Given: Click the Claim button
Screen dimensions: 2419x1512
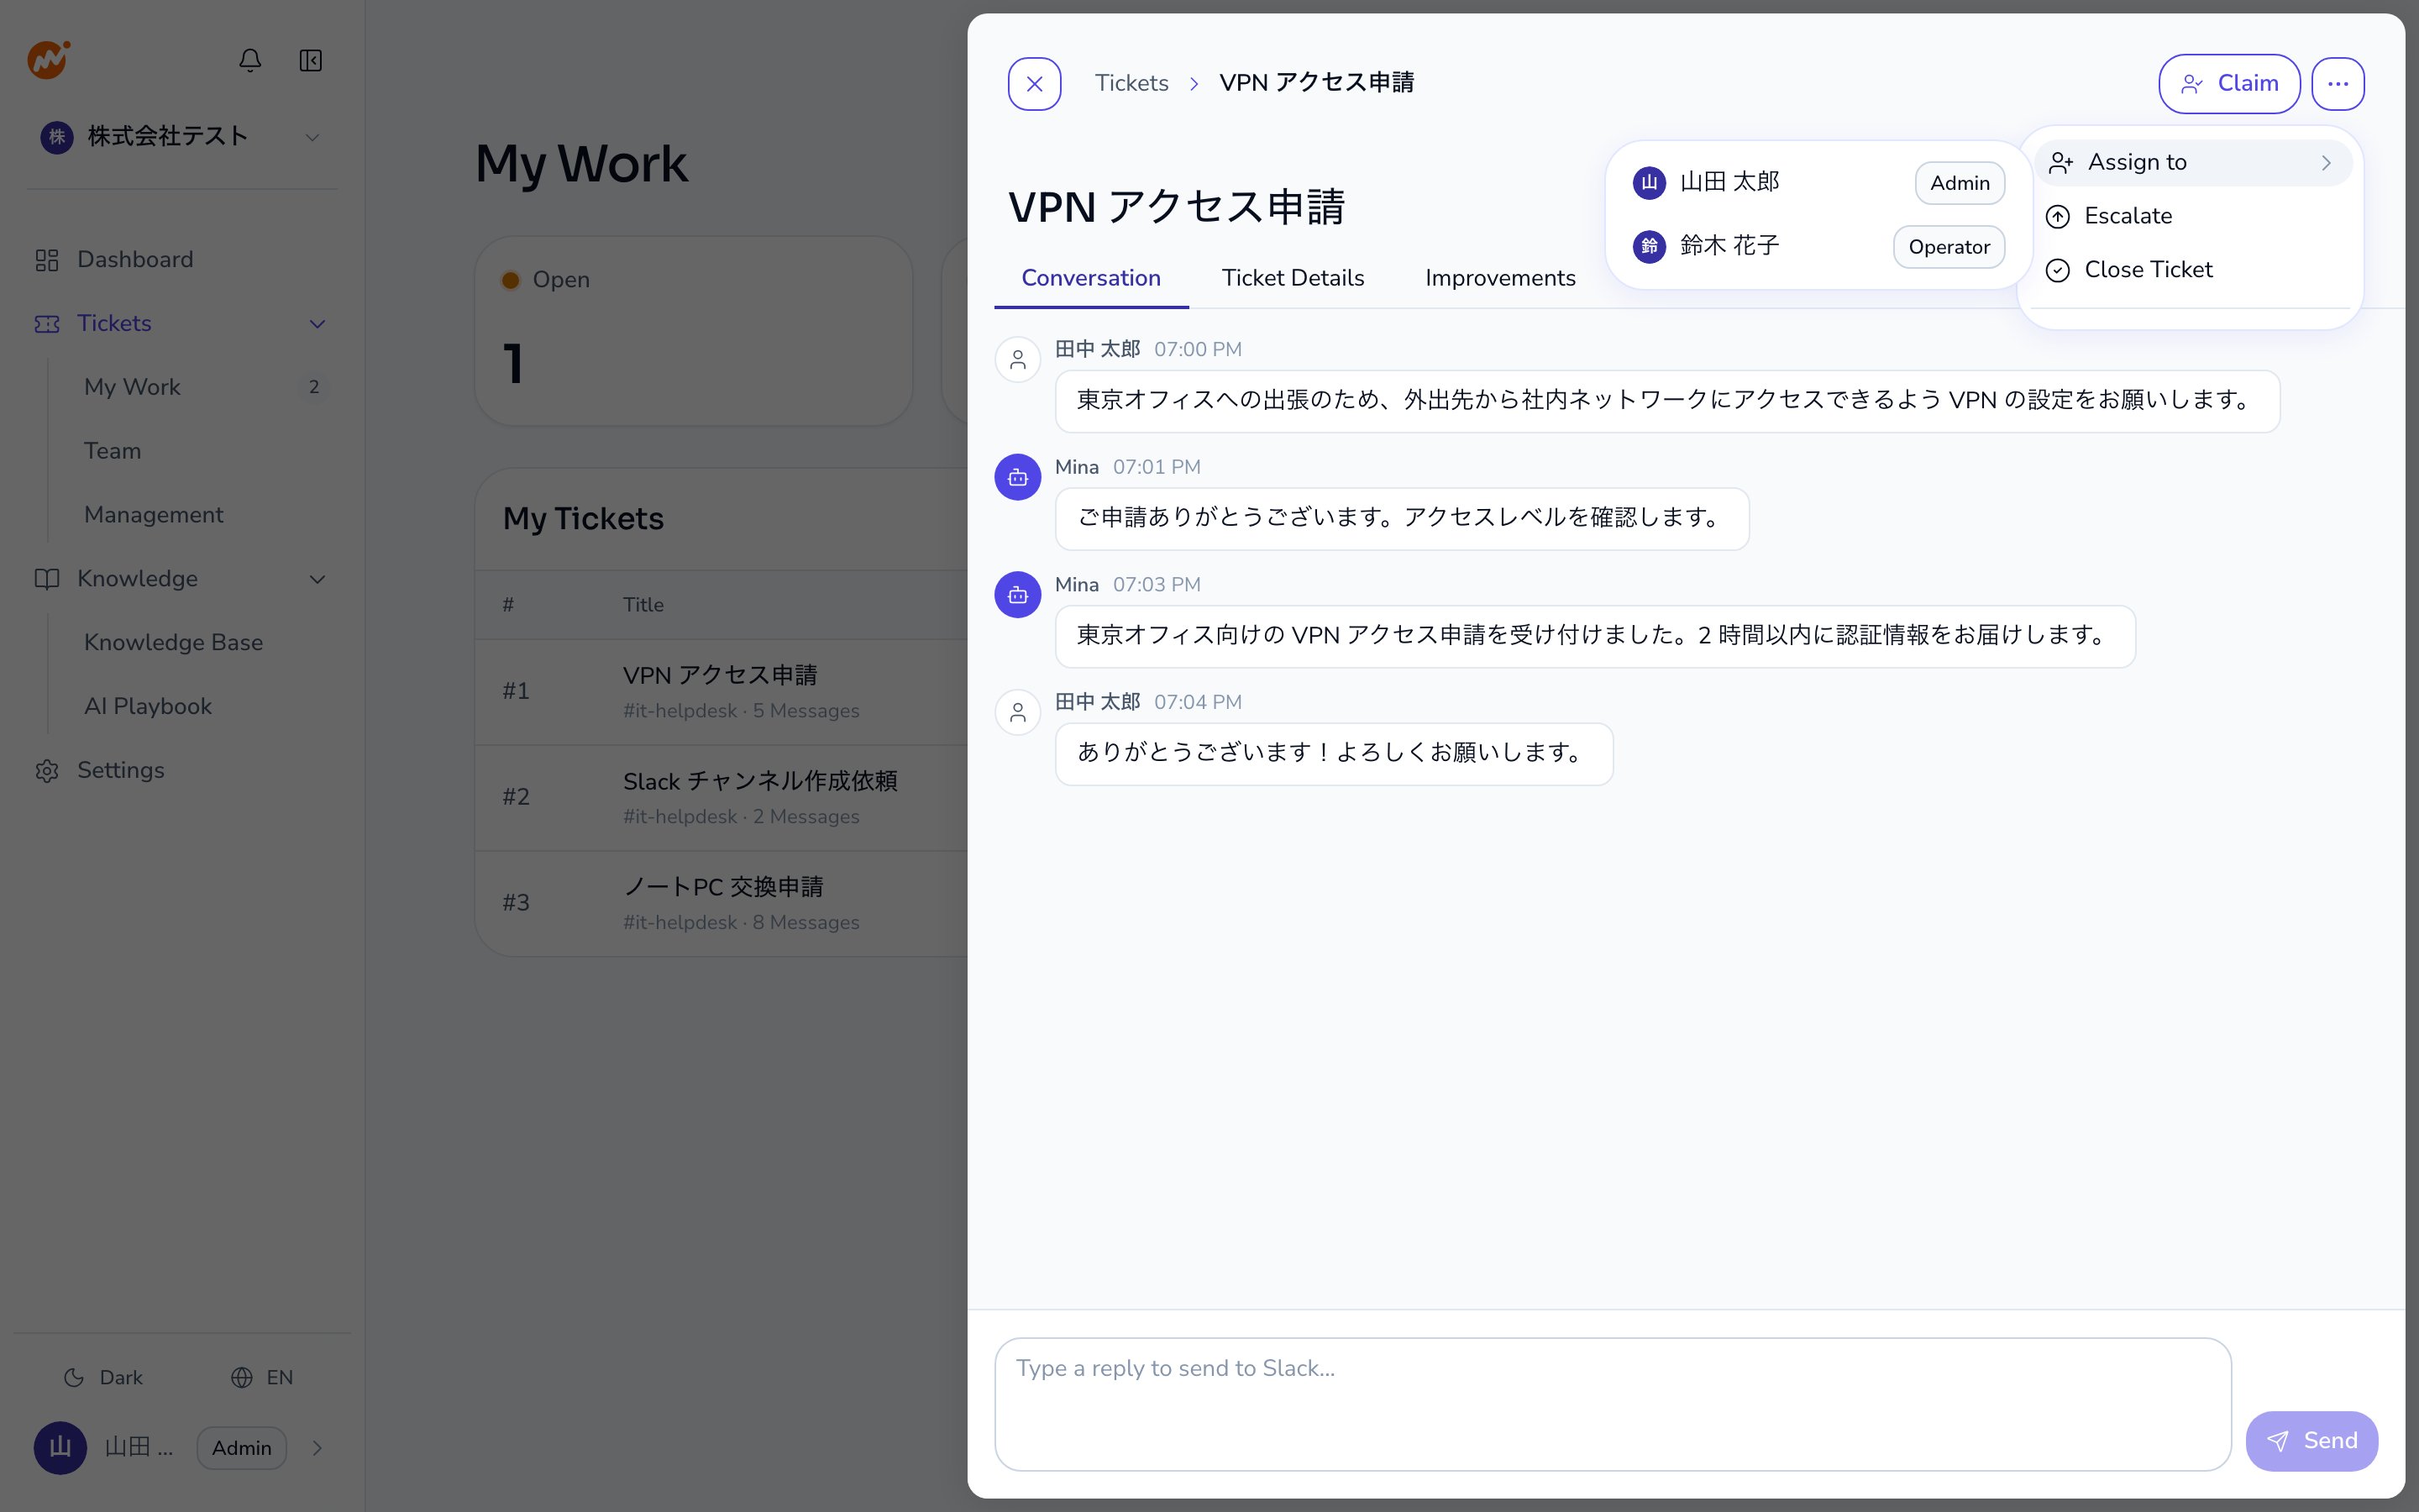Looking at the screenshot, I should [x=2229, y=84].
